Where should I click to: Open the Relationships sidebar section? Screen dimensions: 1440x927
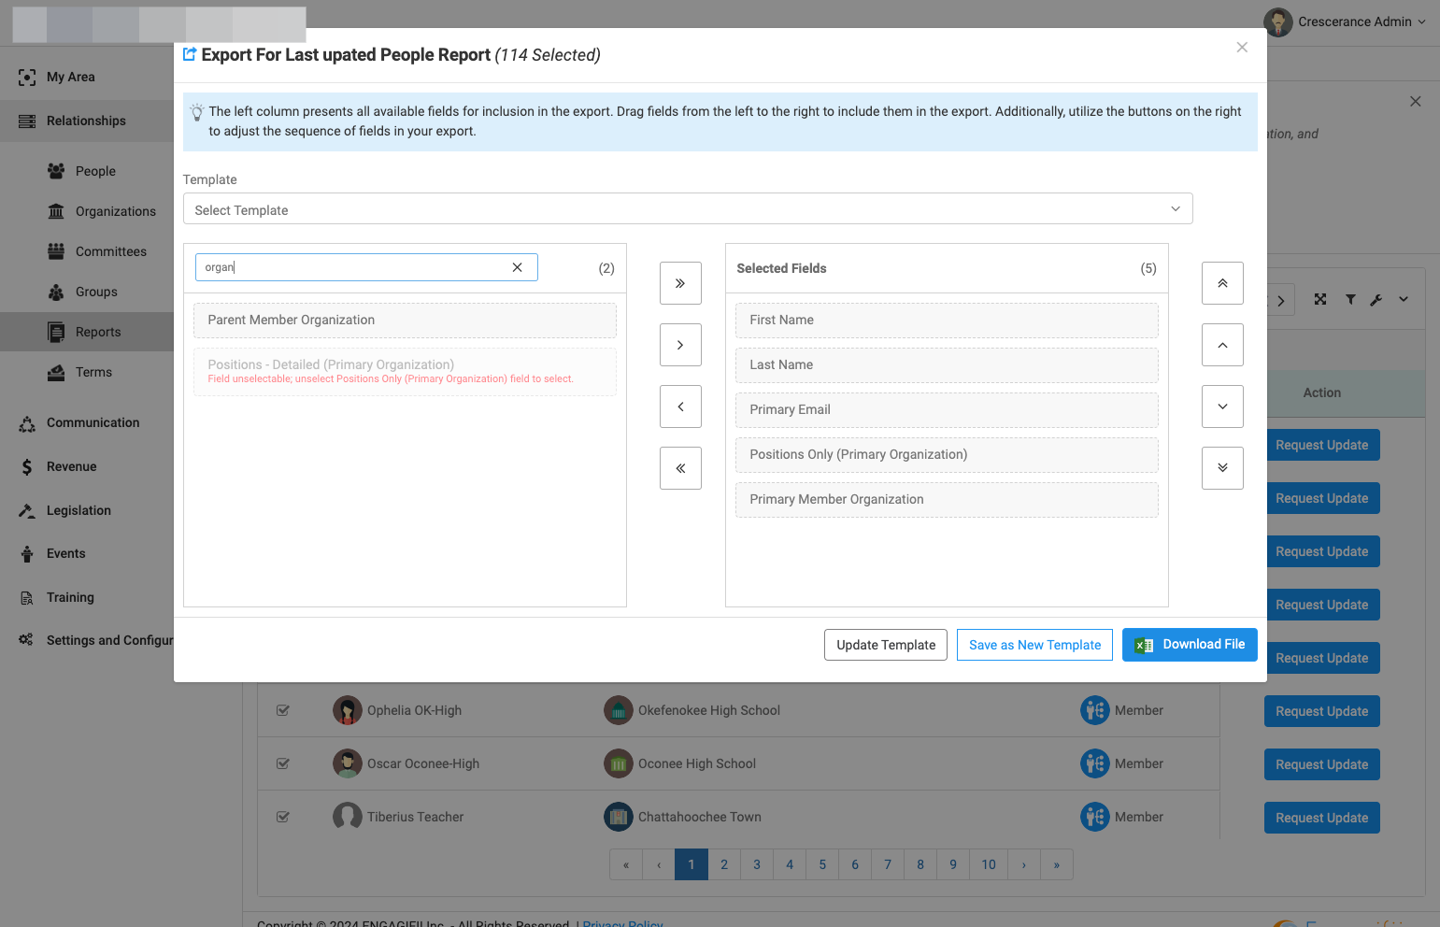pyautogui.click(x=87, y=121)
